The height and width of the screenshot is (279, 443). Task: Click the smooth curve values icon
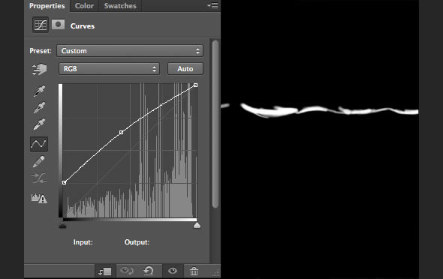click(x=39, y=178)
